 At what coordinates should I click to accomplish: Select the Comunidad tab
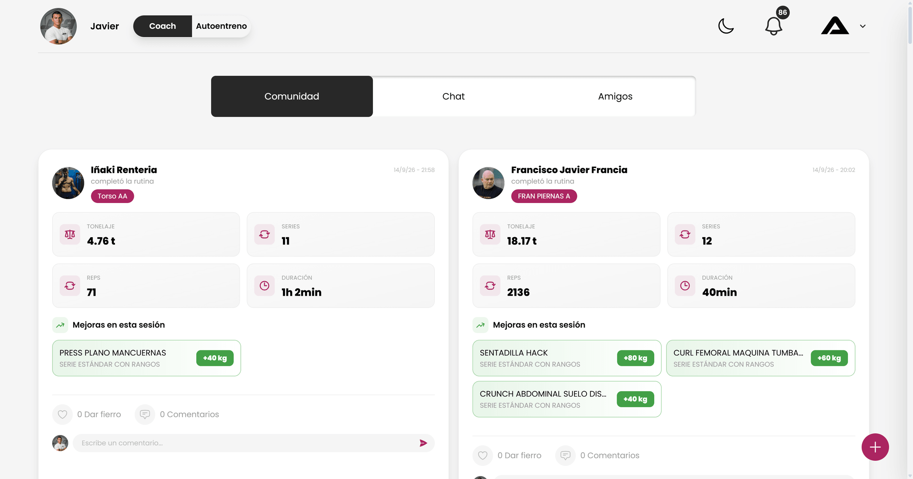point(292,97)
